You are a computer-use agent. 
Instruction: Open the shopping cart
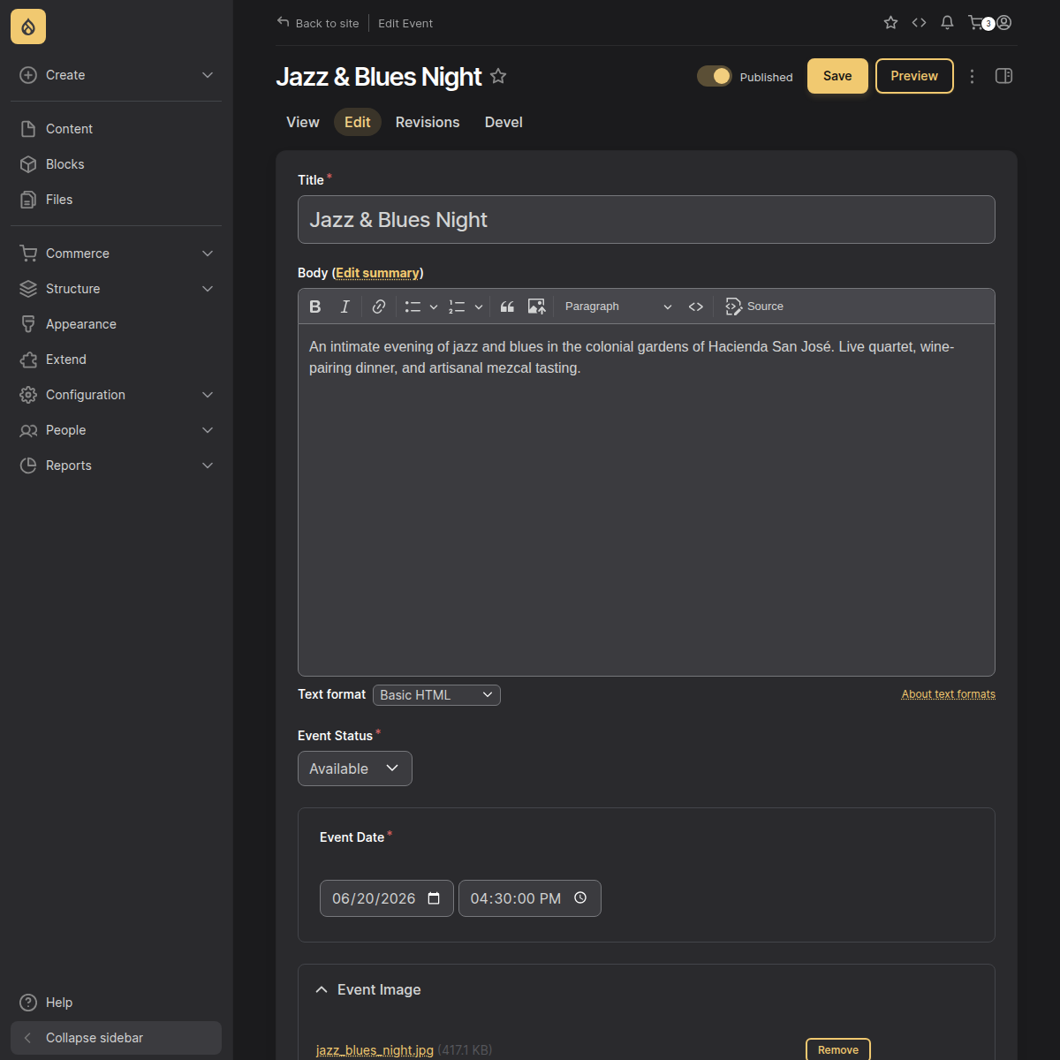pos(977,23)
